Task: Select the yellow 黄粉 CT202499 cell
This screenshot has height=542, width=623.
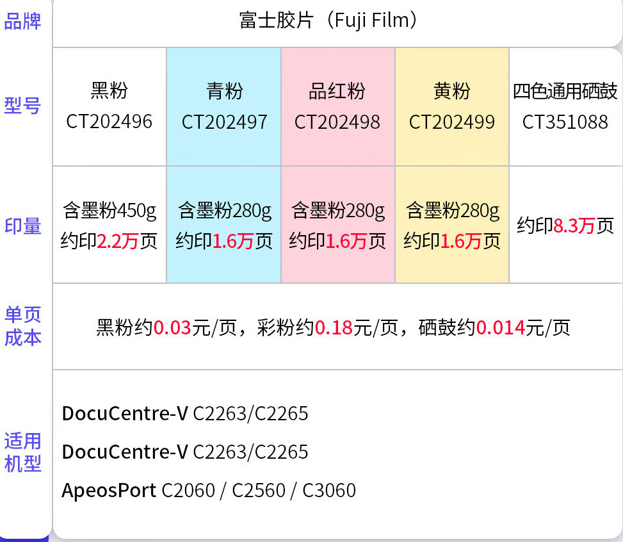Action: [x=452, y=106]
